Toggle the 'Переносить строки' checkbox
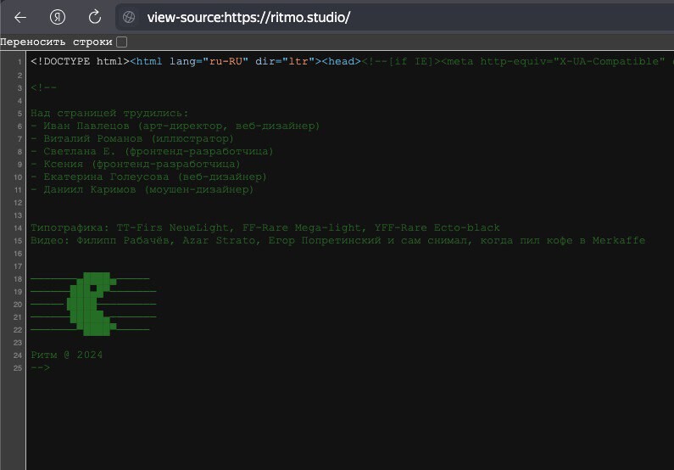The image size is (674, 470). click(x=122, y=42)
